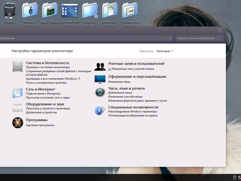241x181 pixels.
Task: Open the Видео - Ярлык folder icon
Action: coord(50,11)
